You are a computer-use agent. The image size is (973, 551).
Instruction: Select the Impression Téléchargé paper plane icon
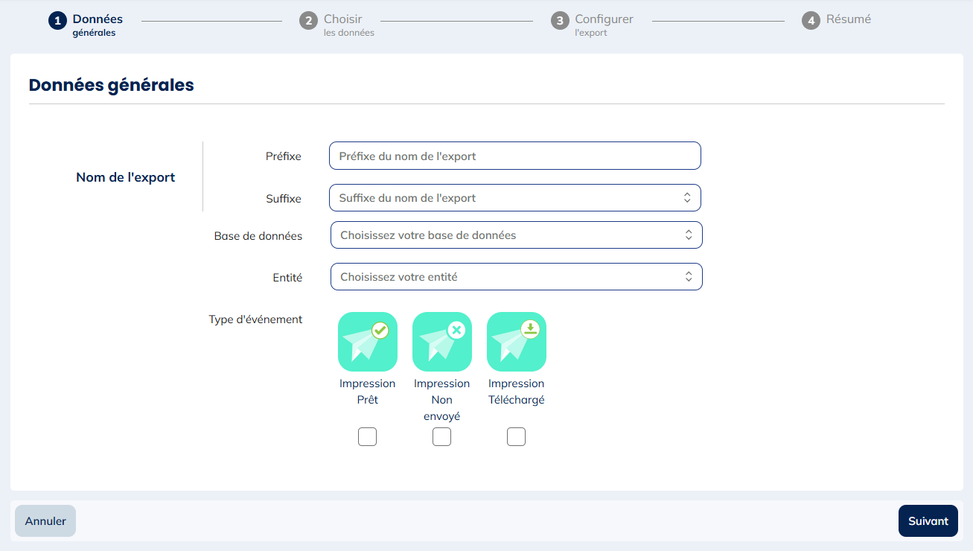pyautogui.click(x=517, y=342)
